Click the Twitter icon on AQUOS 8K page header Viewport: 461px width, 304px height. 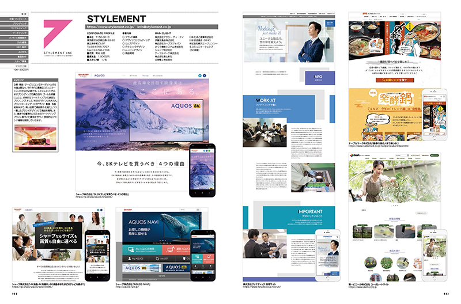click(x=200, y=75)
